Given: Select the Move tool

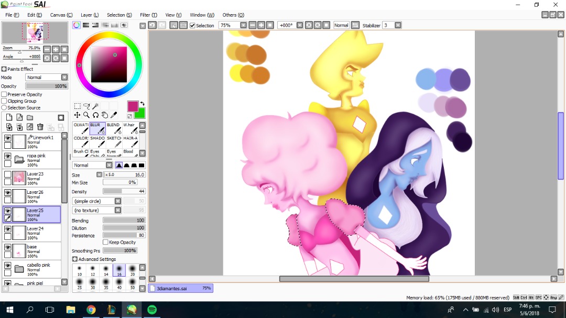Looking at the screenshot, I should pos(77,115).
